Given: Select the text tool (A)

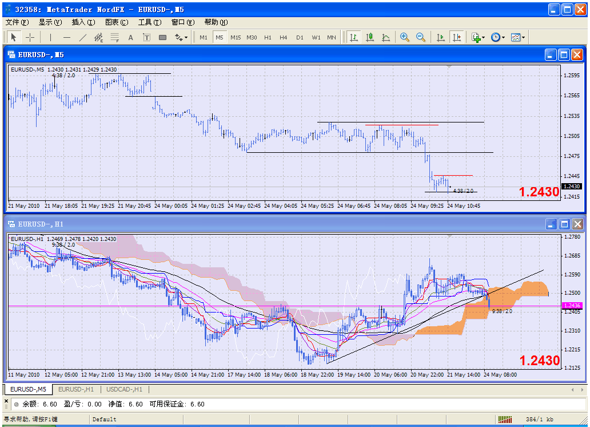Looking at the screenshot, I should (x=130, y=37).
